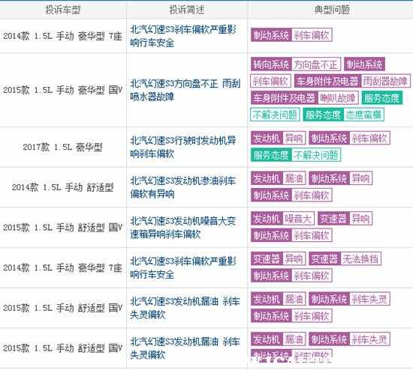Open complaint link 北汽幻速S3行驶时发动机异响刹车偏软
Viewport: 413px width, 370px height.
[183, 147]
